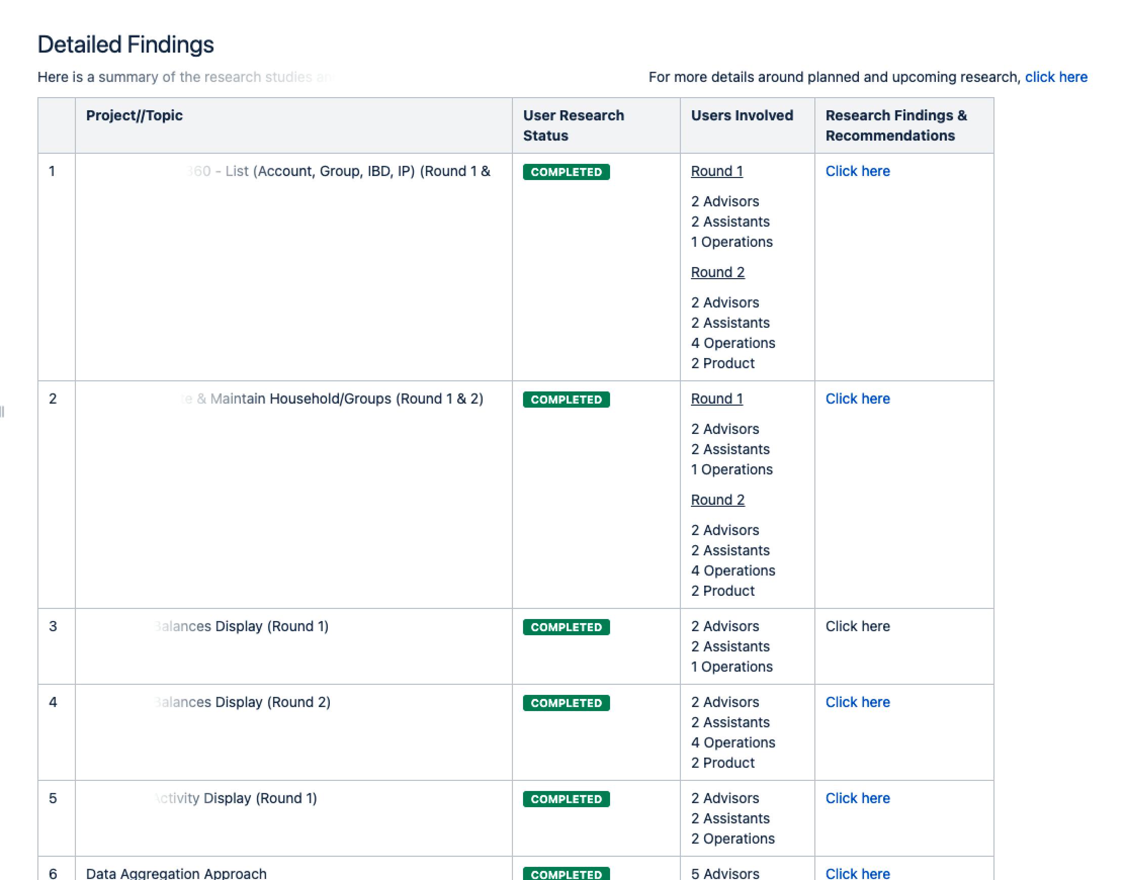Image resolution: width=1126 pixels, height=880 pixels.
Task: Click 'Round 2' label in row 2
Action: 718,500
